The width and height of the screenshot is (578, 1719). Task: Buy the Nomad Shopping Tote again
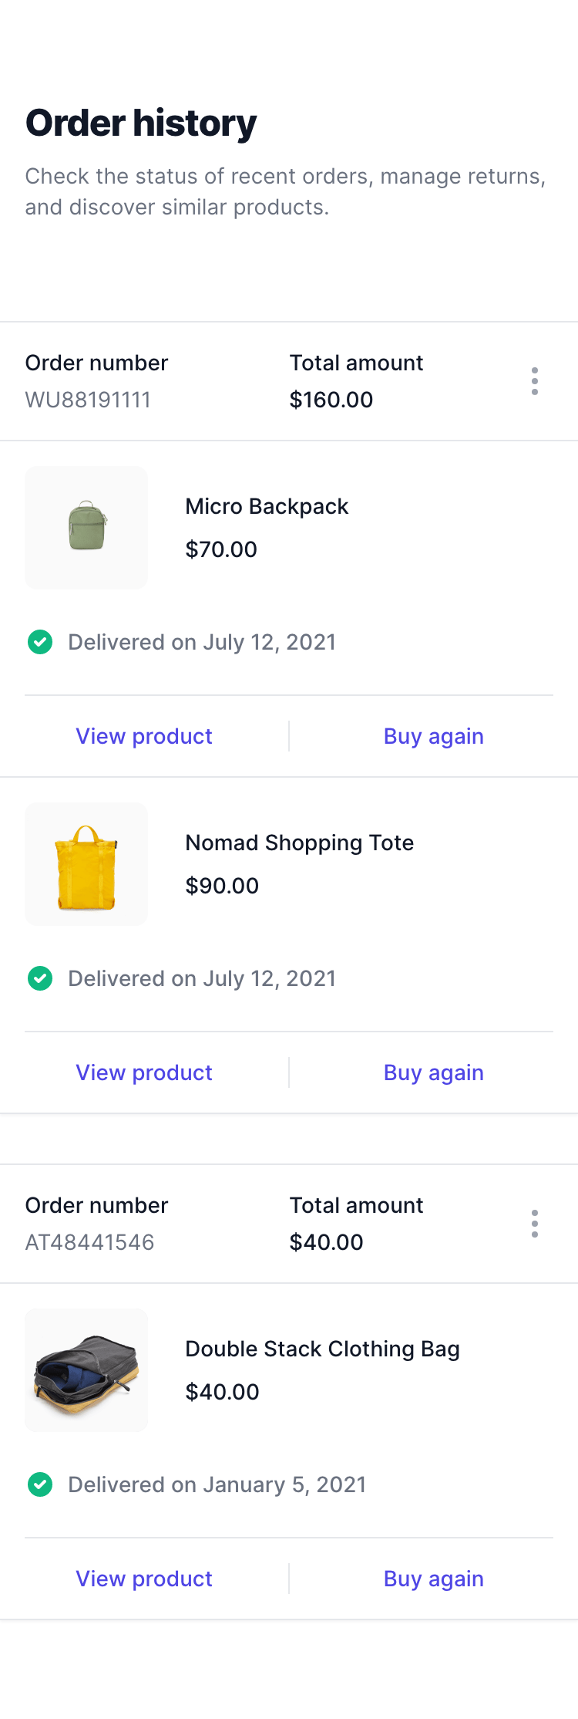pos(434,1072)
